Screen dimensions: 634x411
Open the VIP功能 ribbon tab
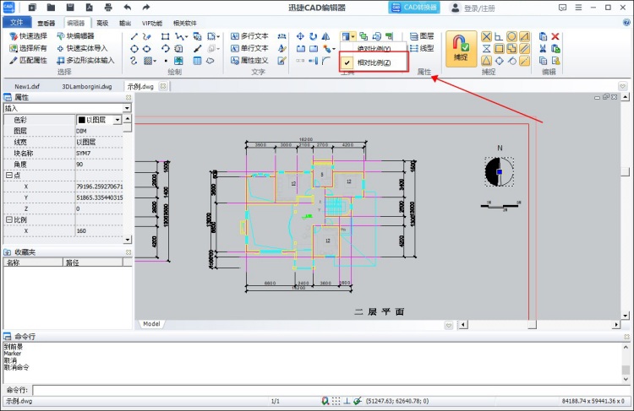click(152, 24)
